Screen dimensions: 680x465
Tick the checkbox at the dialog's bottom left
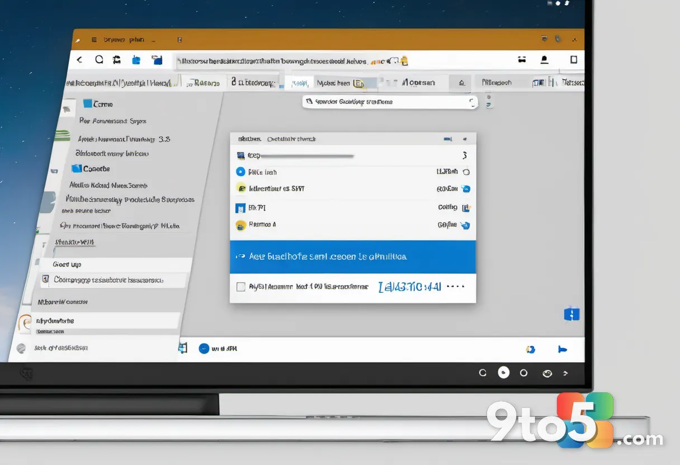coord(241,287)
